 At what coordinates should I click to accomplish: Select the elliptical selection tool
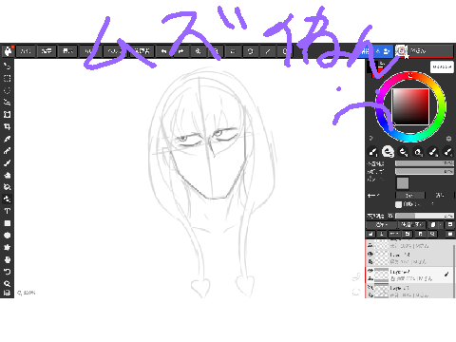point(7,90)
